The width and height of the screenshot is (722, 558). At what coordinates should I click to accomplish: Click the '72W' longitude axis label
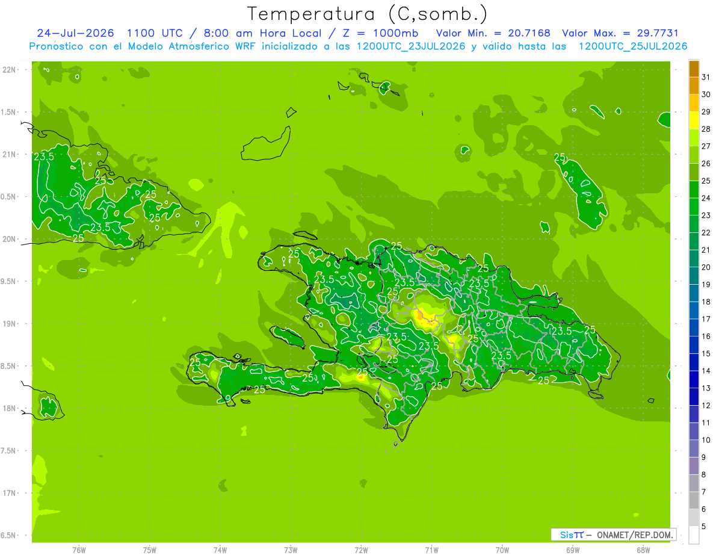click(361, 550)
